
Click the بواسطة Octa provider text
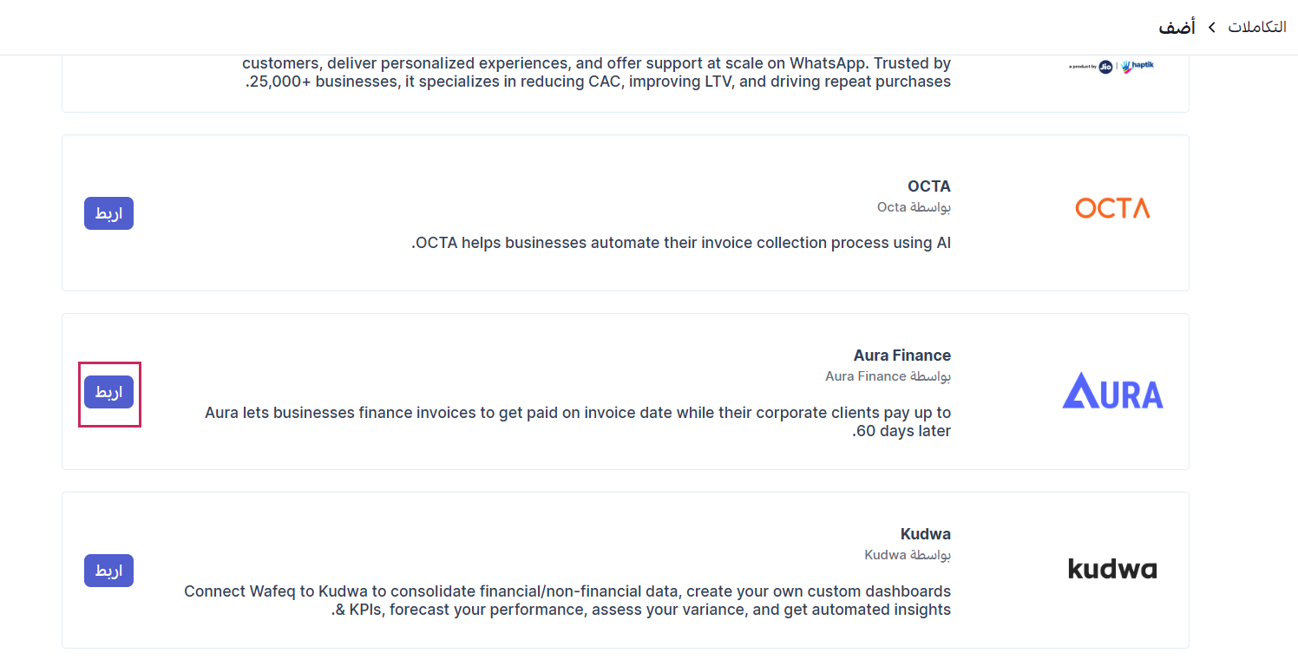pyautogui.click(x=914, y=207)
